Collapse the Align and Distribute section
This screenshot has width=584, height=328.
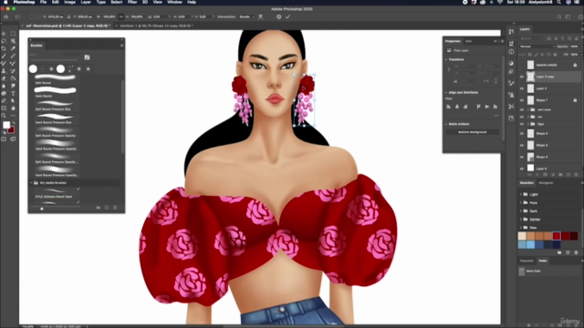(x=446, y=93)
